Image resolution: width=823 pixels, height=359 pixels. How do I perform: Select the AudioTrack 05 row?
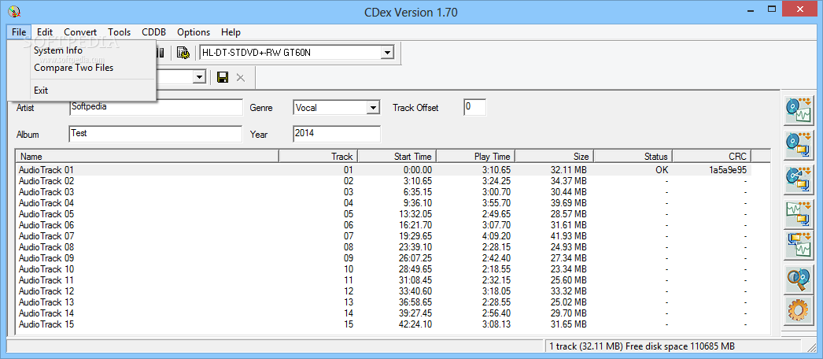(x=384, y=213)
